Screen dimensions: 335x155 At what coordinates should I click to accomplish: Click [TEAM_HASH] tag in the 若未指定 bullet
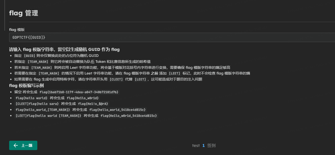click(x=42, y=68)
